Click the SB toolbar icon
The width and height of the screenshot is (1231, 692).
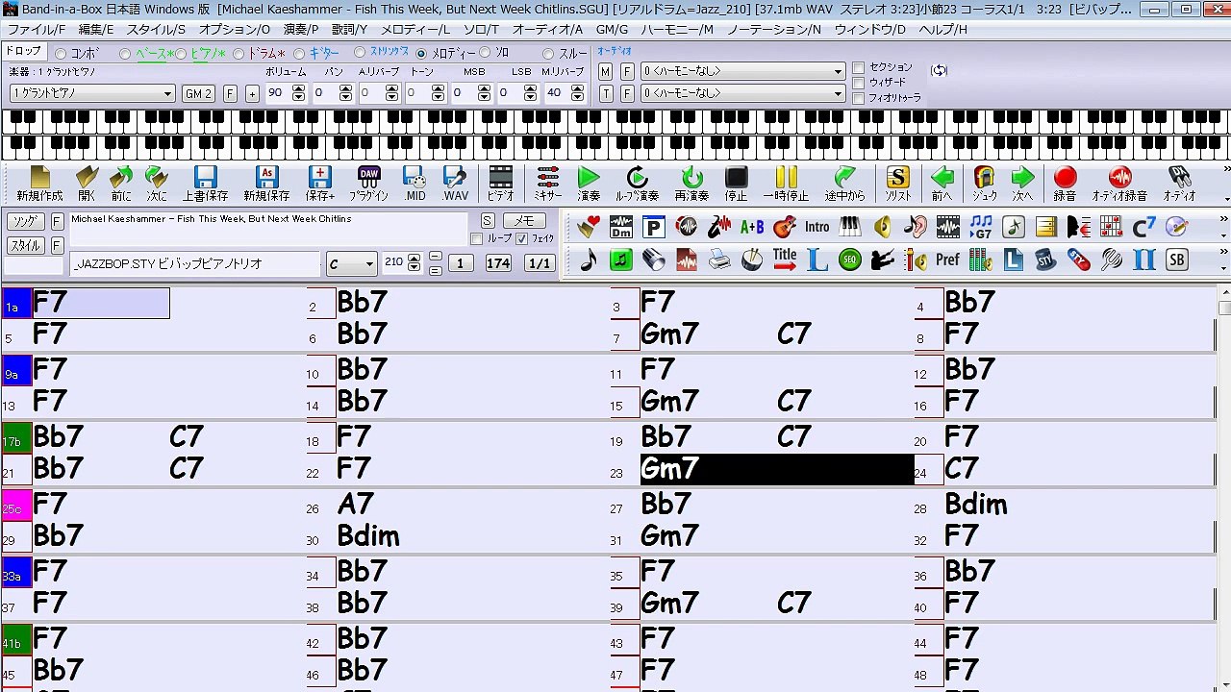(1176, 259)
